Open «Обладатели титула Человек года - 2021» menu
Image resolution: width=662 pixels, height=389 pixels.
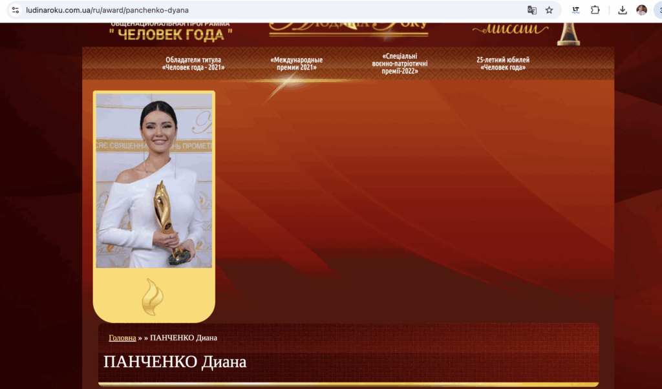[193, 64]
